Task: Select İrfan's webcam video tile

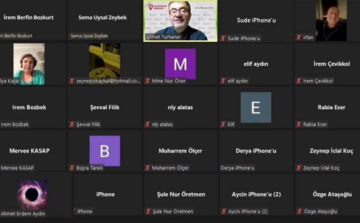Action: click(331, 21)
